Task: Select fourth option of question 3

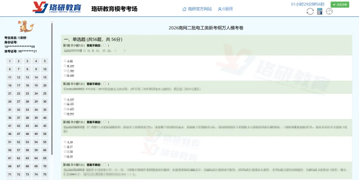Action: point(65,156)
